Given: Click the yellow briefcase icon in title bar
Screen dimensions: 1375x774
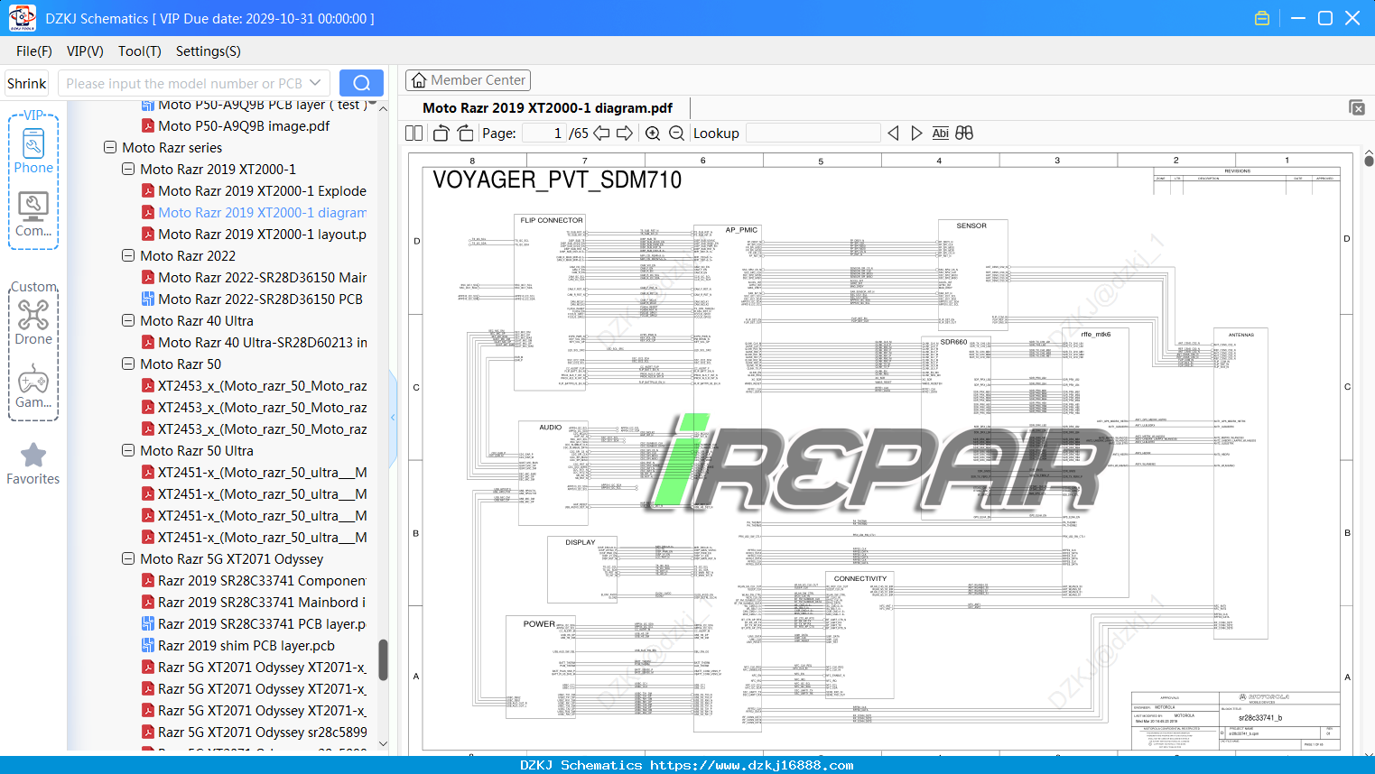Looking at the screenshot, I should [x=1262, y=18].
